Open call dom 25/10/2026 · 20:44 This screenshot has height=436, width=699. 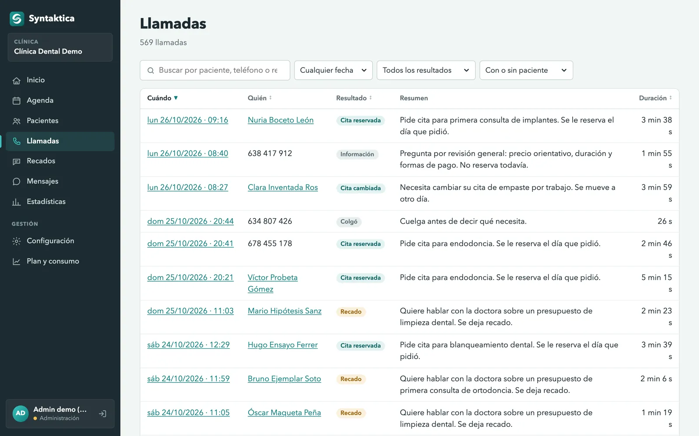point(190,221)
